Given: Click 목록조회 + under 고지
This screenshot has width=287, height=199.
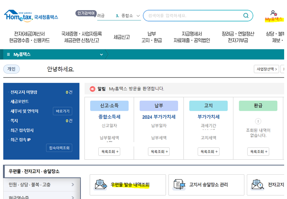Looking at the screenshot, I should coord(209,152).
